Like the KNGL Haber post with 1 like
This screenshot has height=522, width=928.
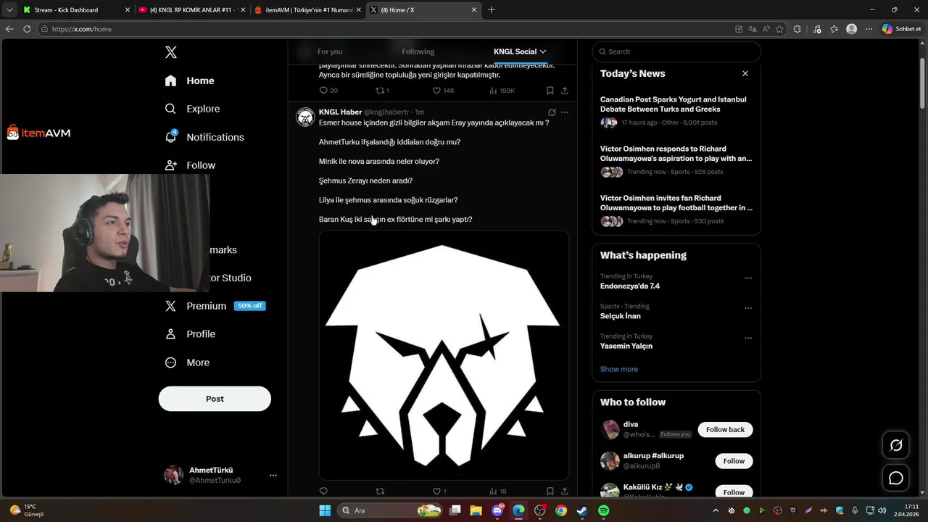439,491
